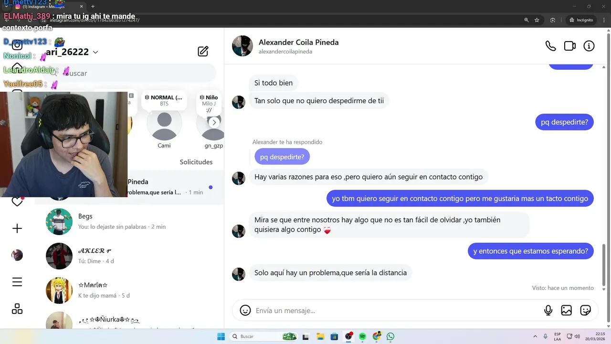Open ESP LAA language indicator
611x344 pixels.
tap(558, 336)
